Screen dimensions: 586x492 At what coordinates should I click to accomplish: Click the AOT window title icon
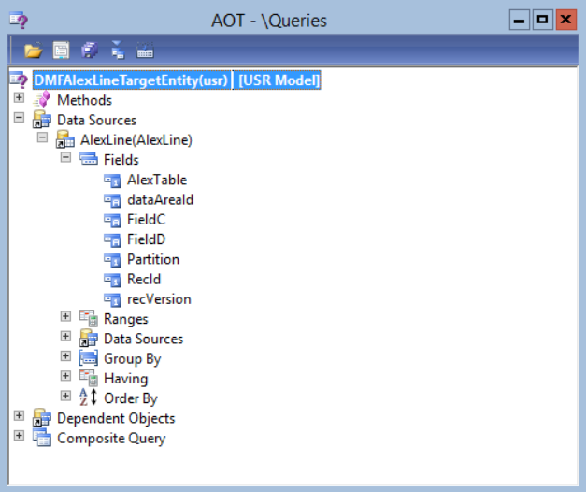pos(19,20)
